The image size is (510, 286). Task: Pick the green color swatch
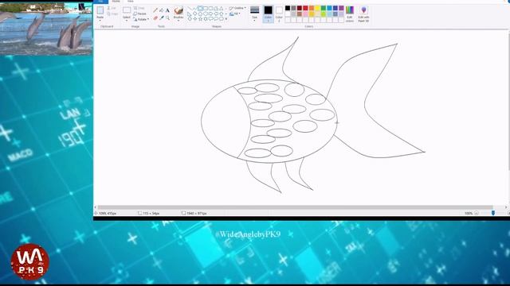[x=324, y=9]
